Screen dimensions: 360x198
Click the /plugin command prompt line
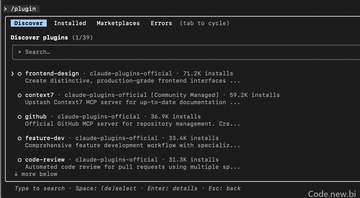click(x=21, y=9)
